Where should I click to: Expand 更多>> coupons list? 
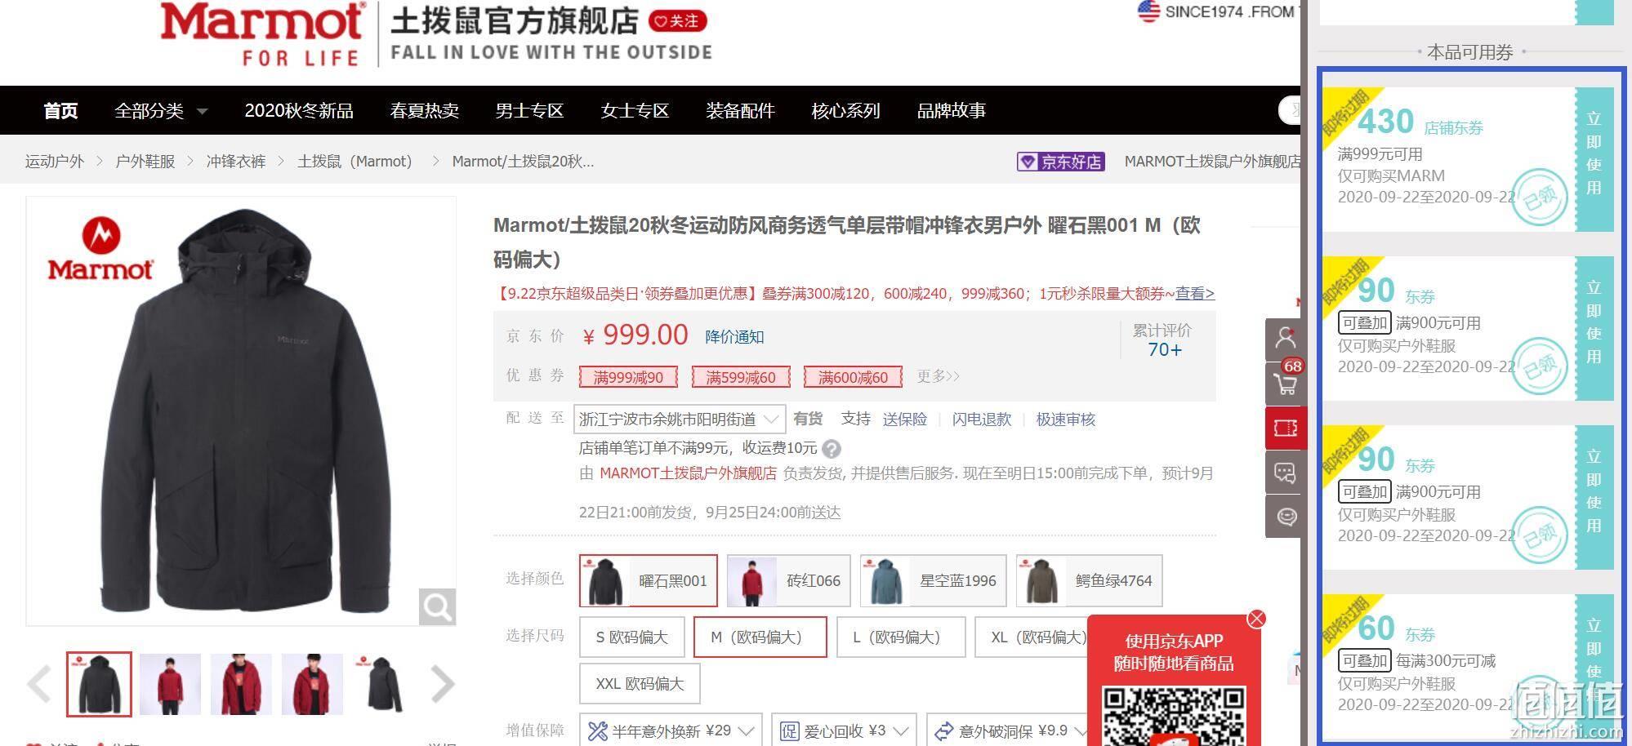(938, 376)
